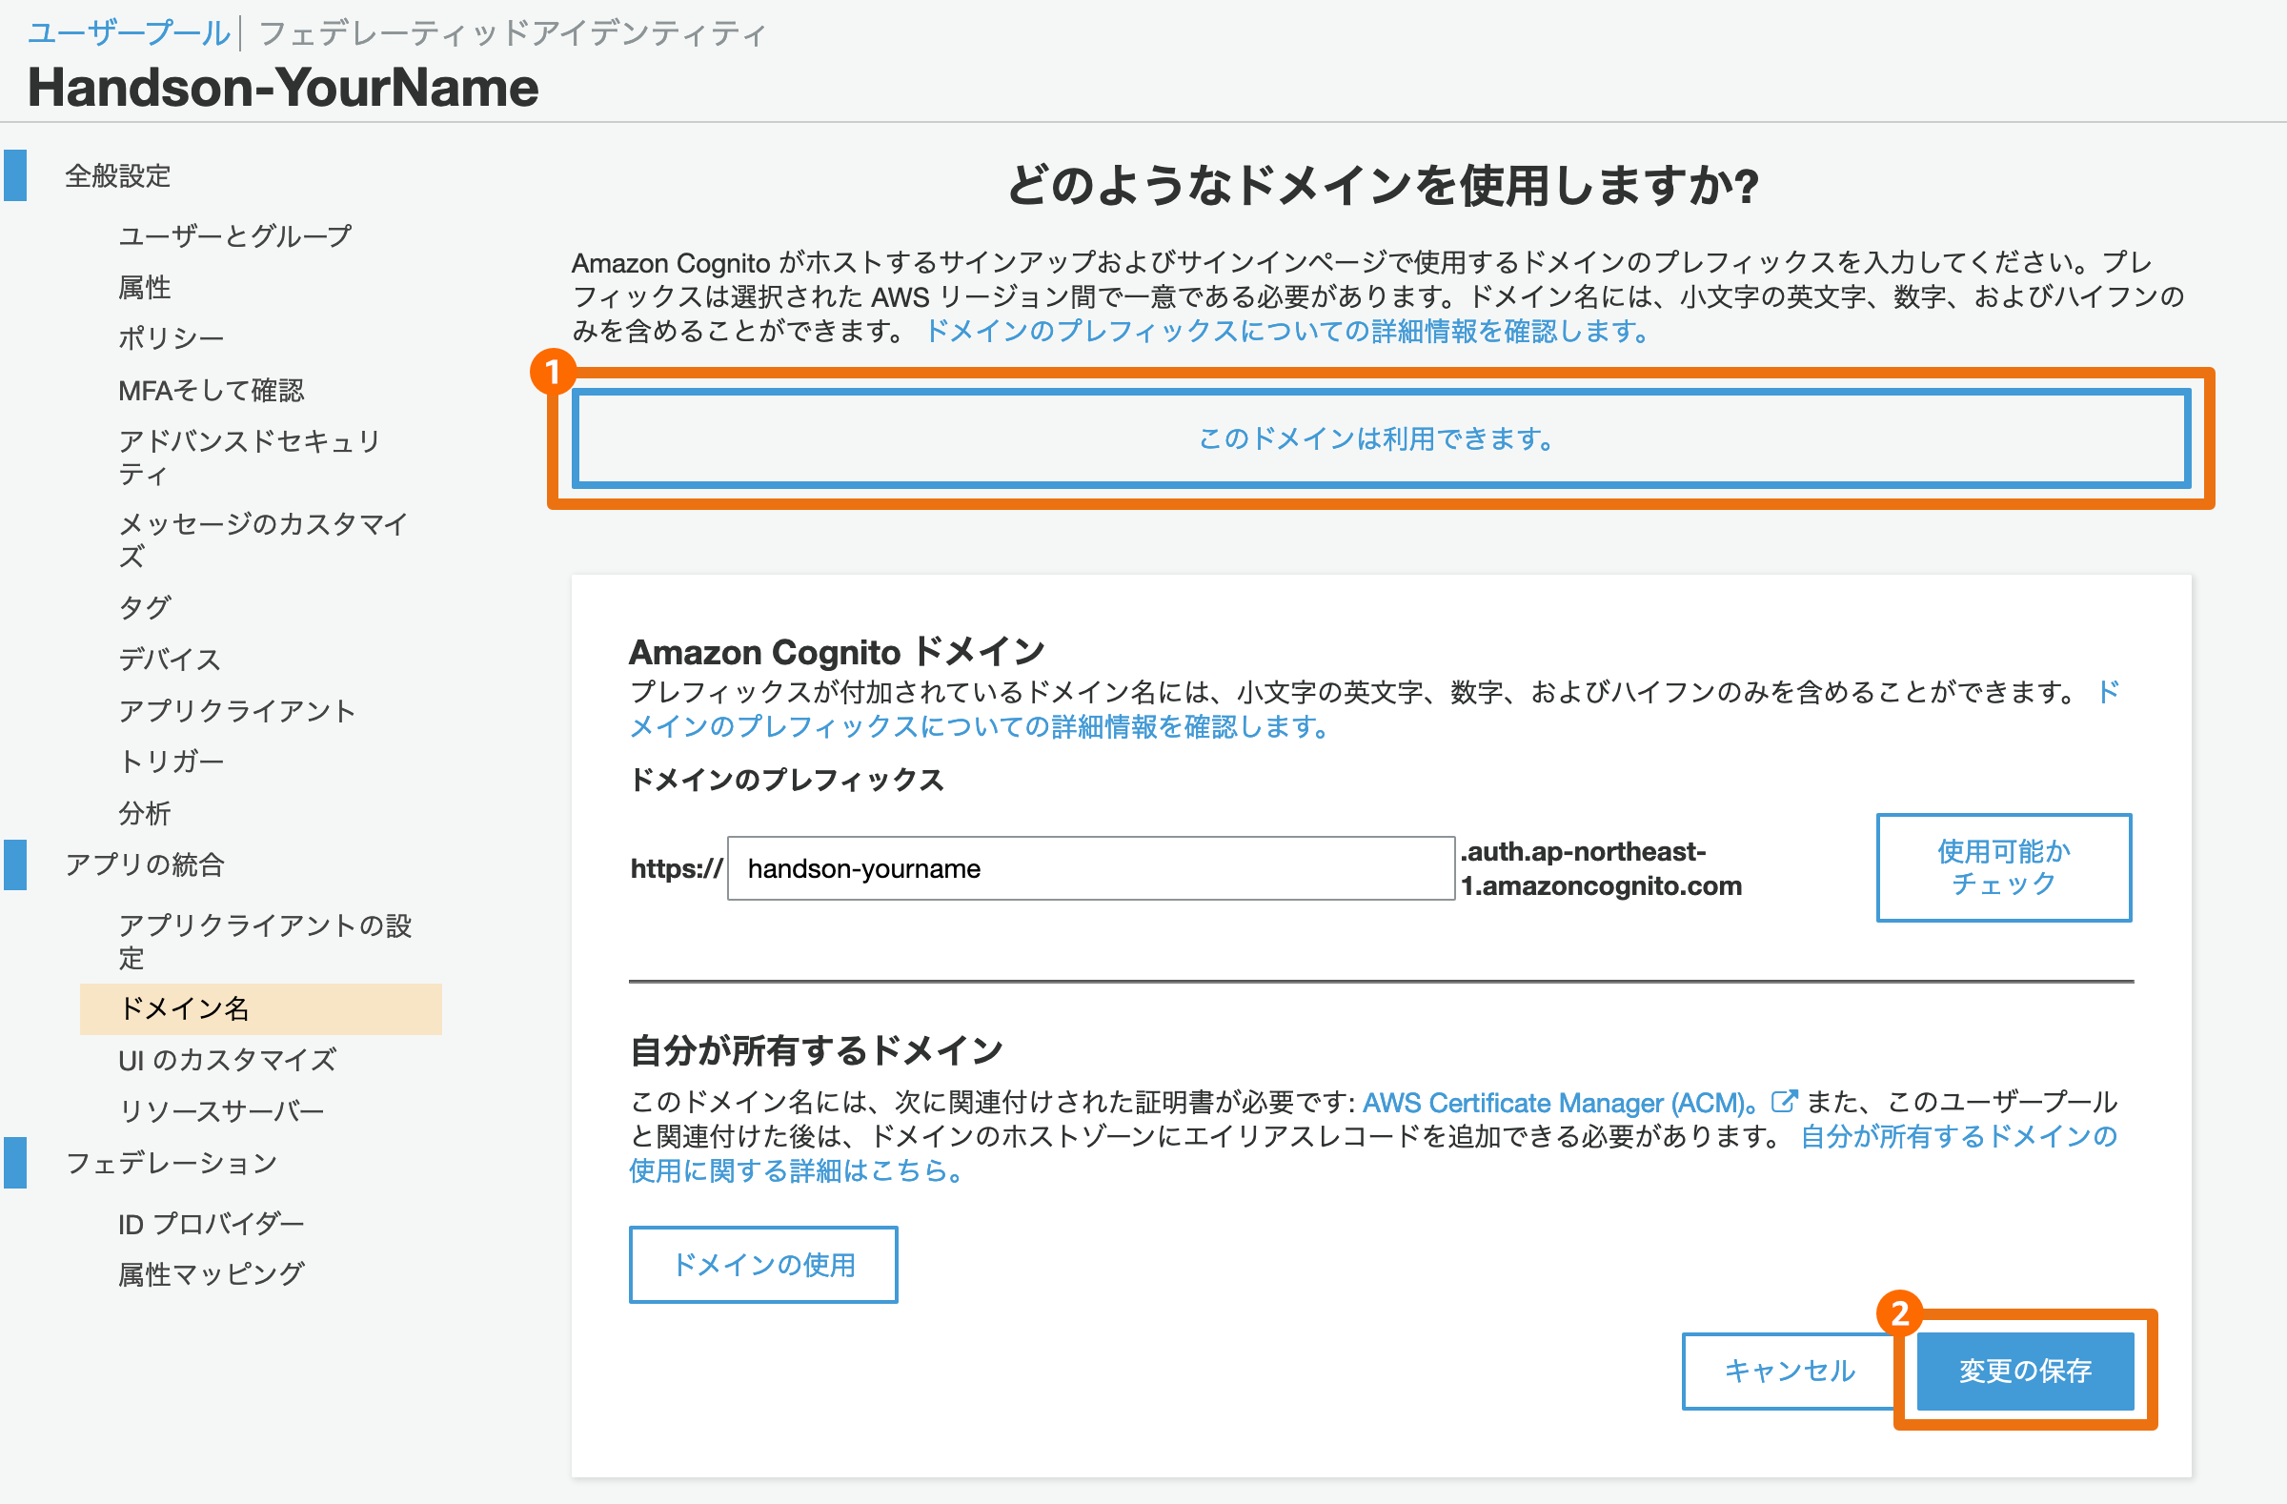Image resolution: width=2287 pixels, height=1504 pixels.
Task: Click the domain prefix input field
Action: (1091, 868)
